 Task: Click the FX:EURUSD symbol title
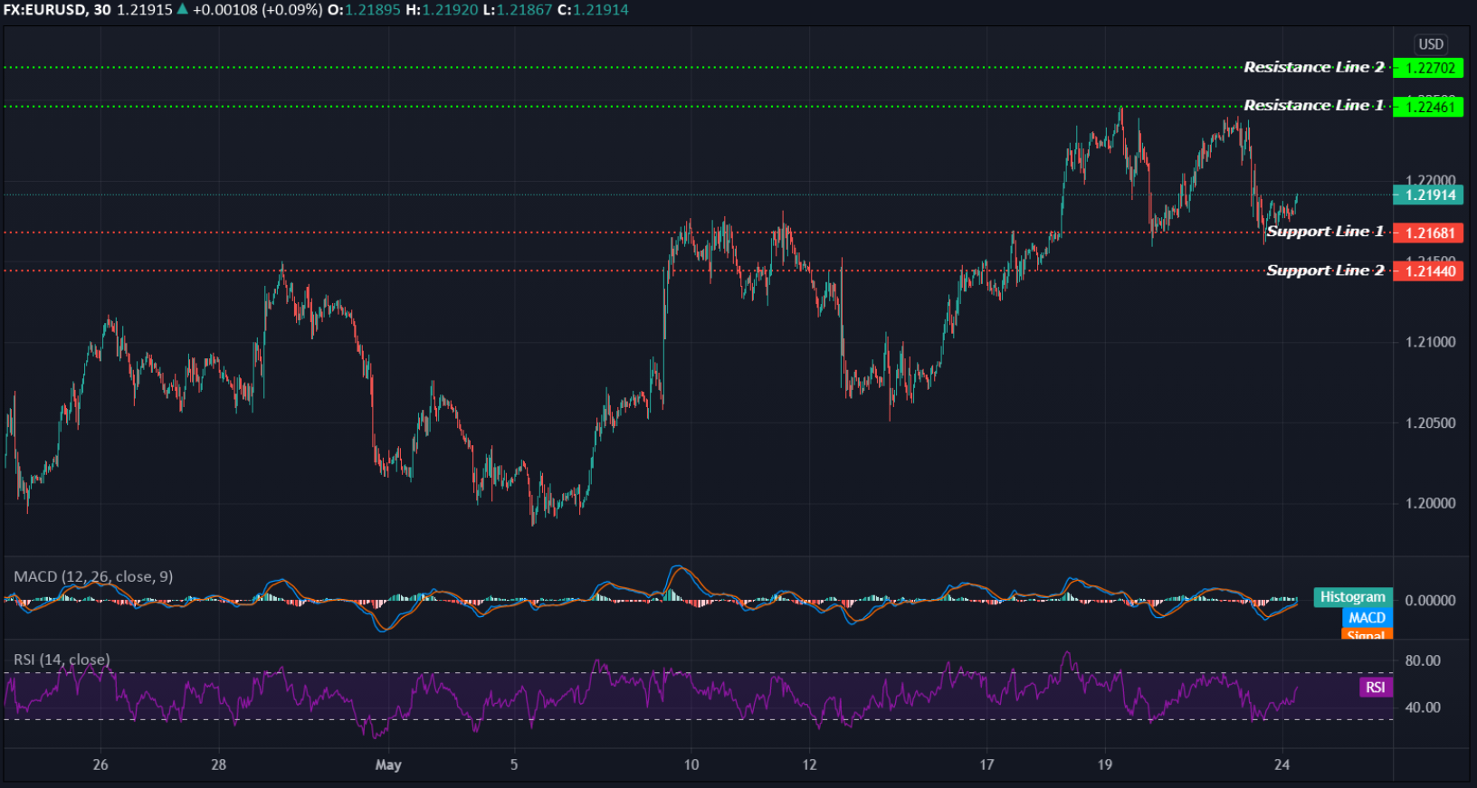click(x=45, y=10)
